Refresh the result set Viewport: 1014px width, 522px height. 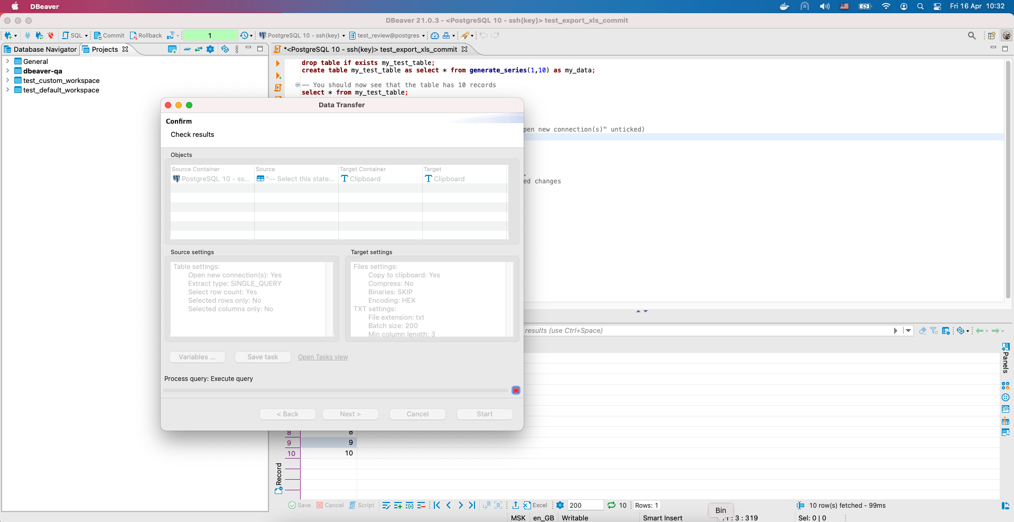612,505
